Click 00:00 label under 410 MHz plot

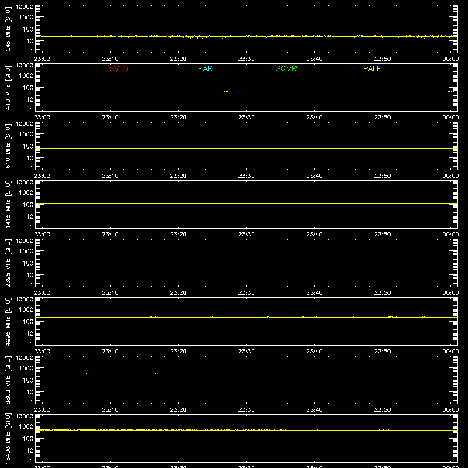[x=450, y=118]
